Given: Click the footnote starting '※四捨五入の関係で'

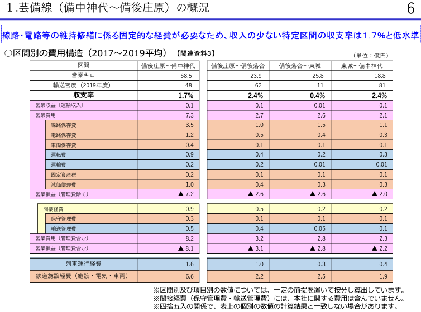Looking at the screenshot, I should (276, 306).
